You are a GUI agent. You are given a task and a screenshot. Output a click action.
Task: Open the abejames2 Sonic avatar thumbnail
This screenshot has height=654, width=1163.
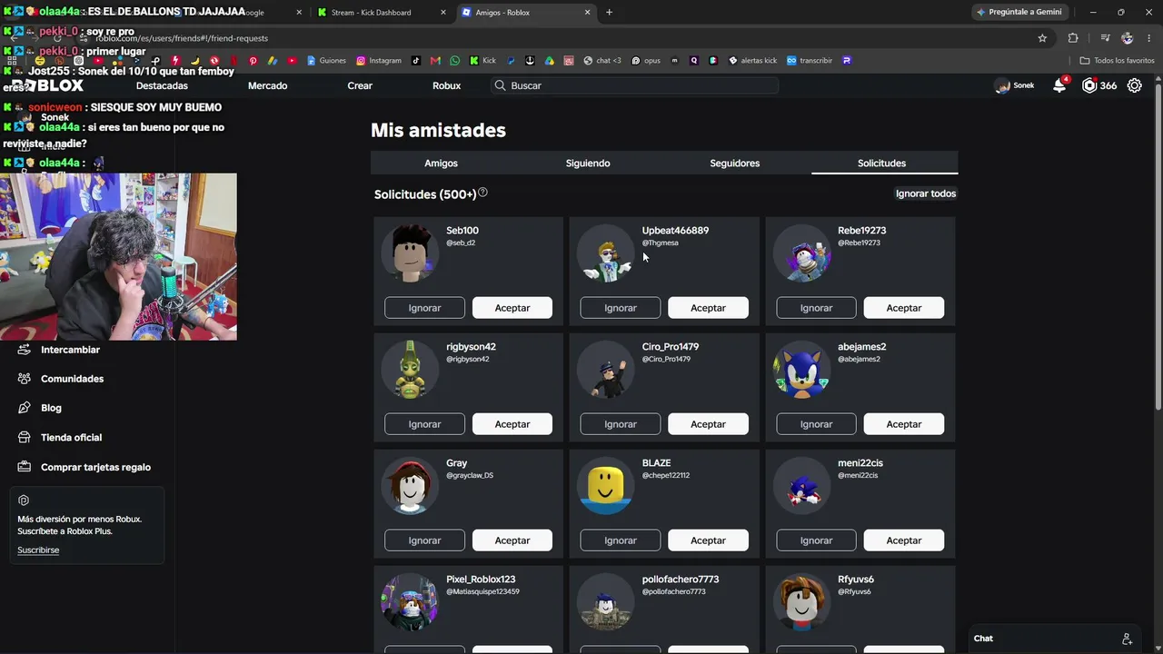coord(801,370)
